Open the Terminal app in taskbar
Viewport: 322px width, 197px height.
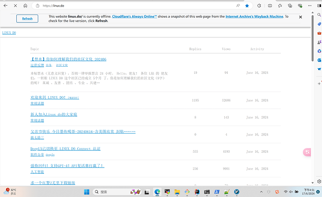(x=207, y=192)
